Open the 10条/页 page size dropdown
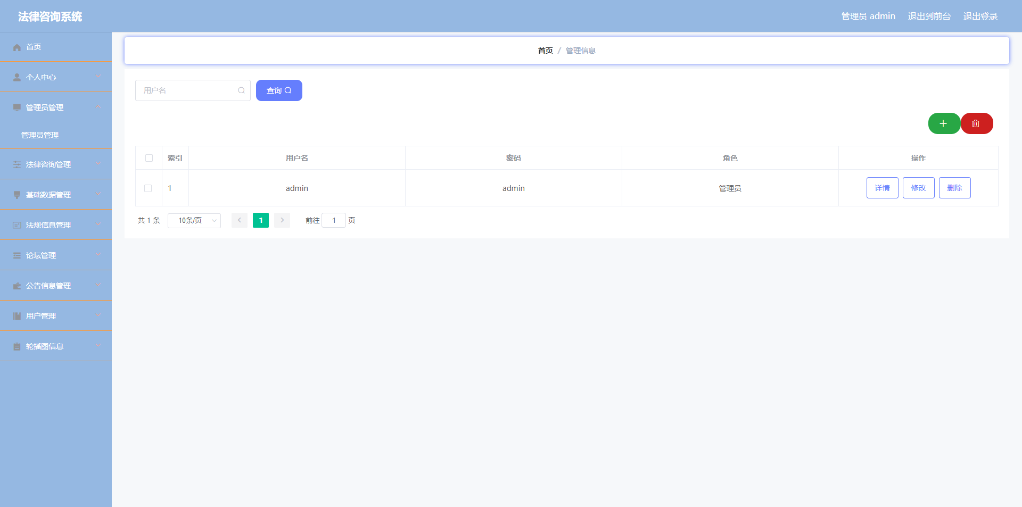This screenshot has width=1022, height=507. coord(194,220)
